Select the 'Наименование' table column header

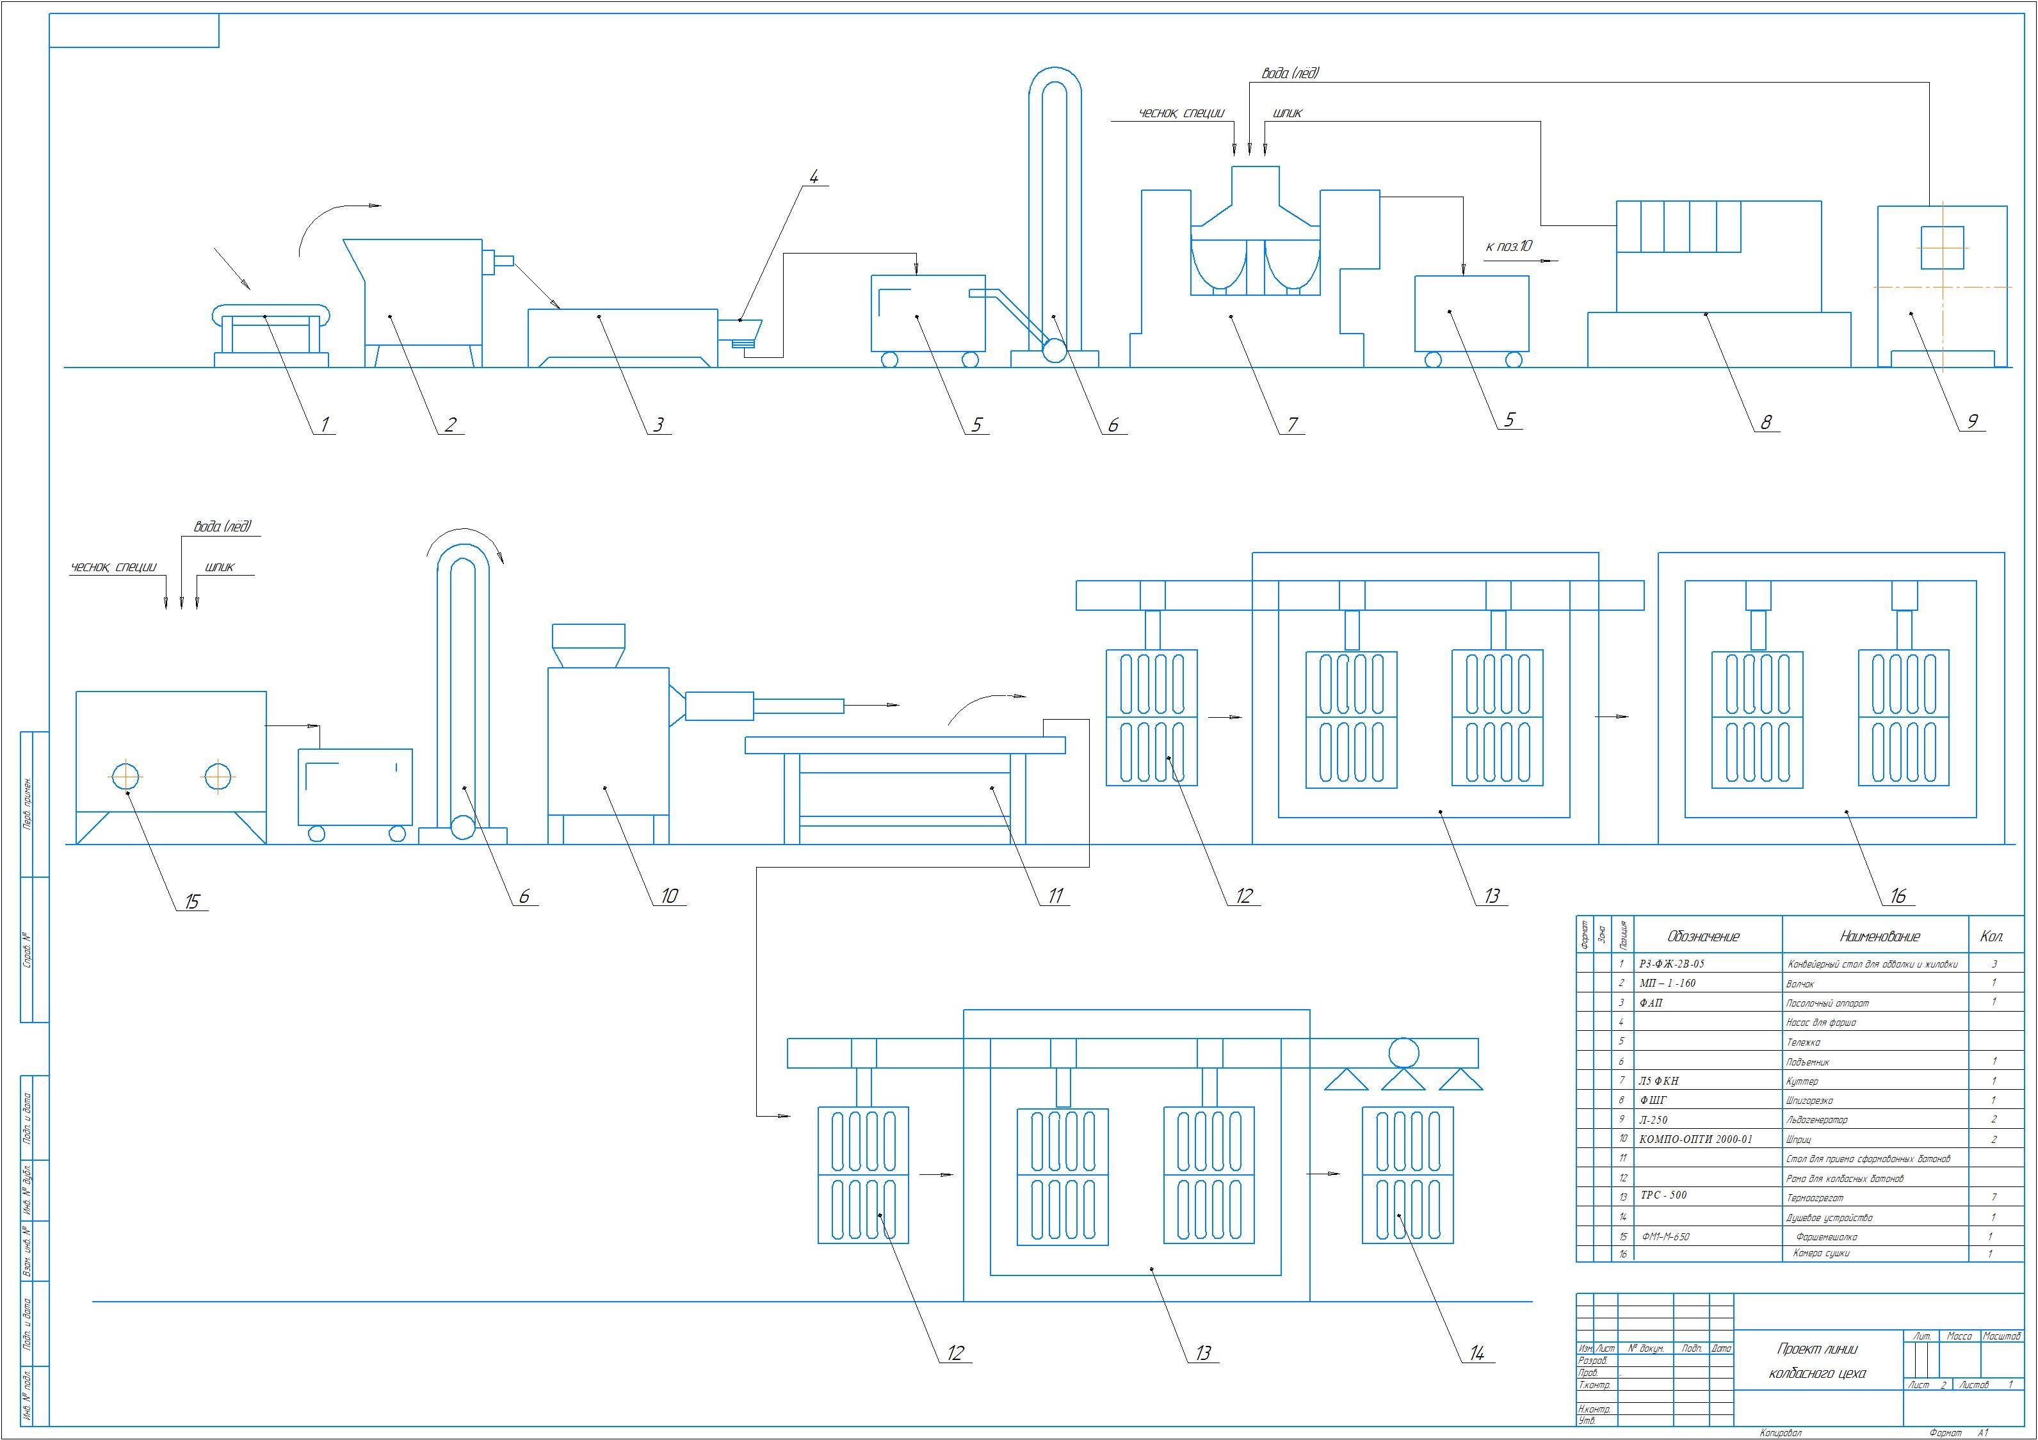click(x=1879, y=937)
